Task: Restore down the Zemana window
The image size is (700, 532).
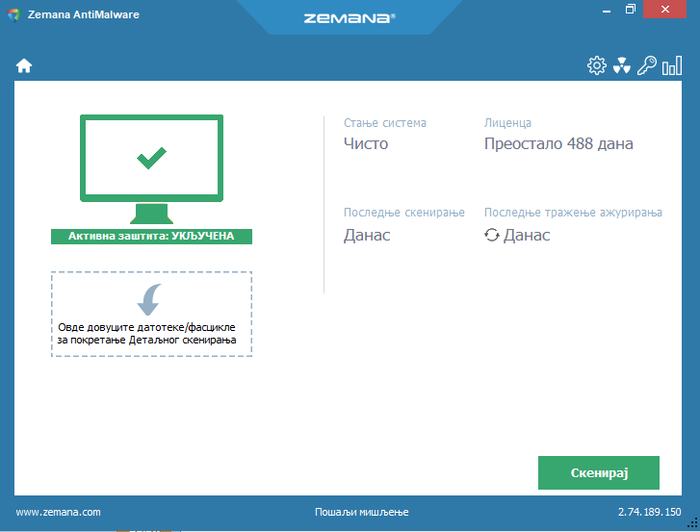Action: pos(630,10)
